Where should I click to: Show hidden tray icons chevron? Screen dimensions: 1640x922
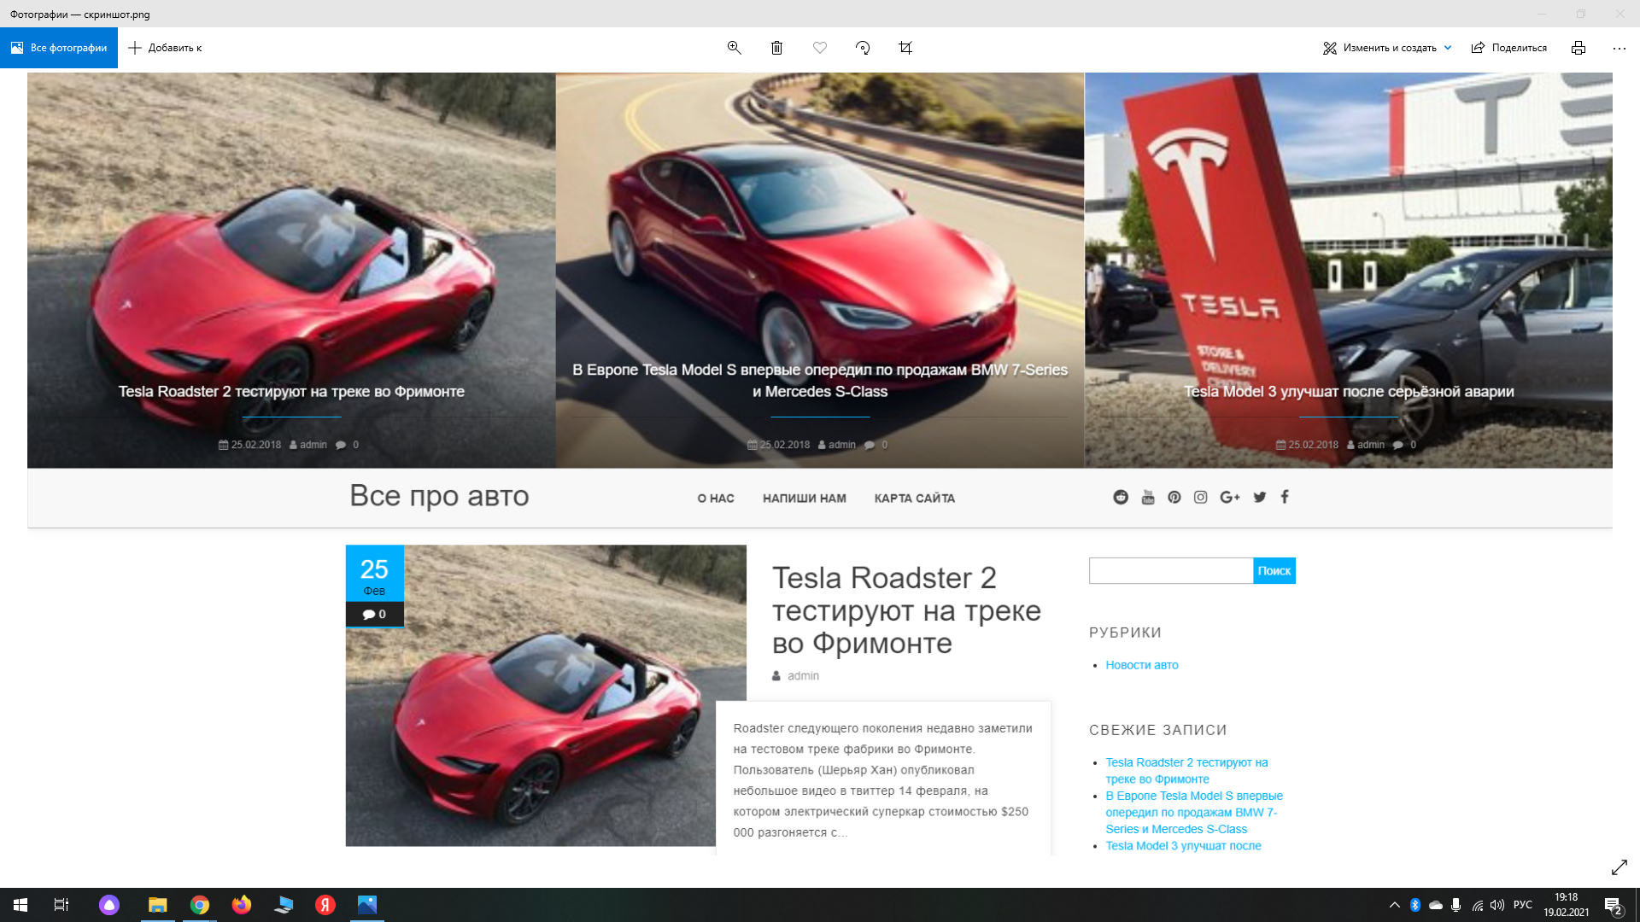[x=1395, y=905]
